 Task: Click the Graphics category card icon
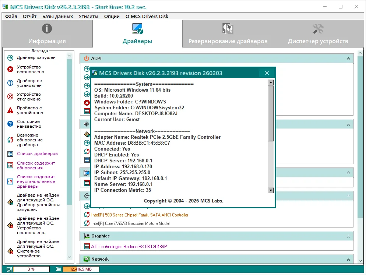pos(87,236)
